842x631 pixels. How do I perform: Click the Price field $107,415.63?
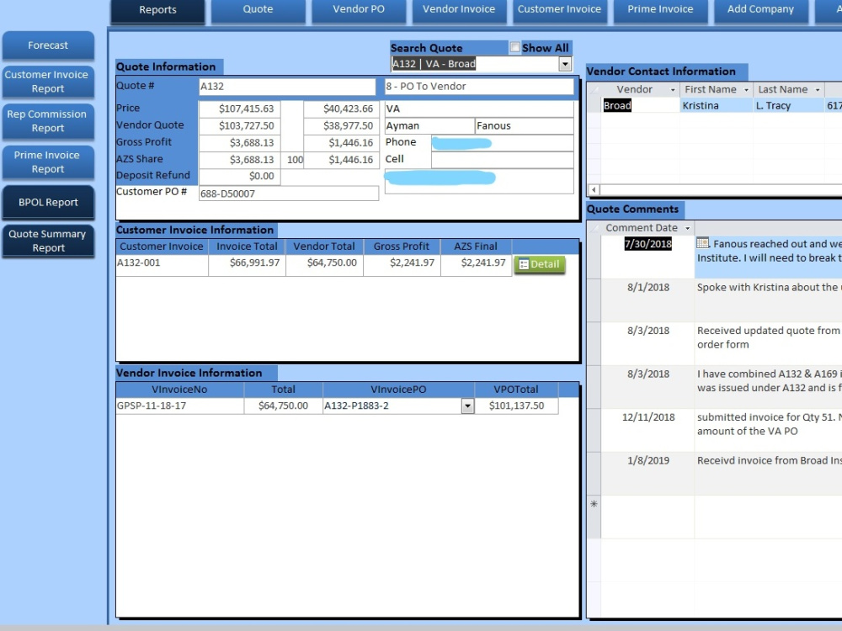(x=239, y=109)
